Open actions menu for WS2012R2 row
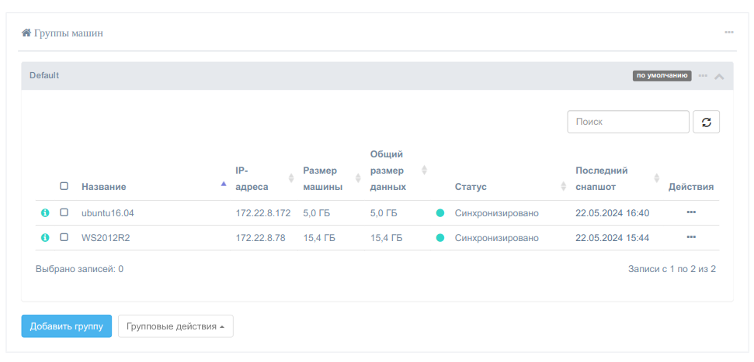This screenshot has height=362, width=754. [x=691, y=237]
